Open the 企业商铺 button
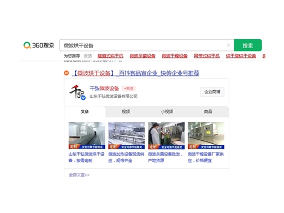Screen dimensions: 284x213 [212, 92]
